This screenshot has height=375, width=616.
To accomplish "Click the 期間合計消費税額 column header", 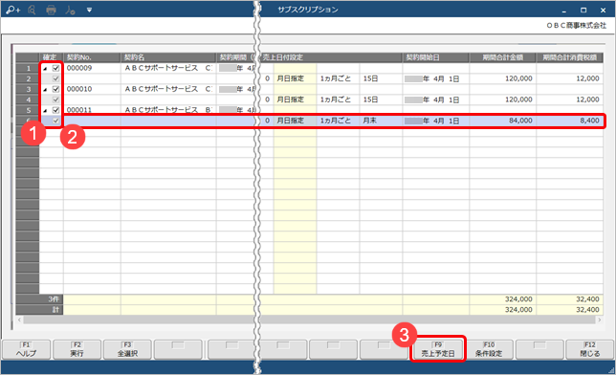I will 570,57.
